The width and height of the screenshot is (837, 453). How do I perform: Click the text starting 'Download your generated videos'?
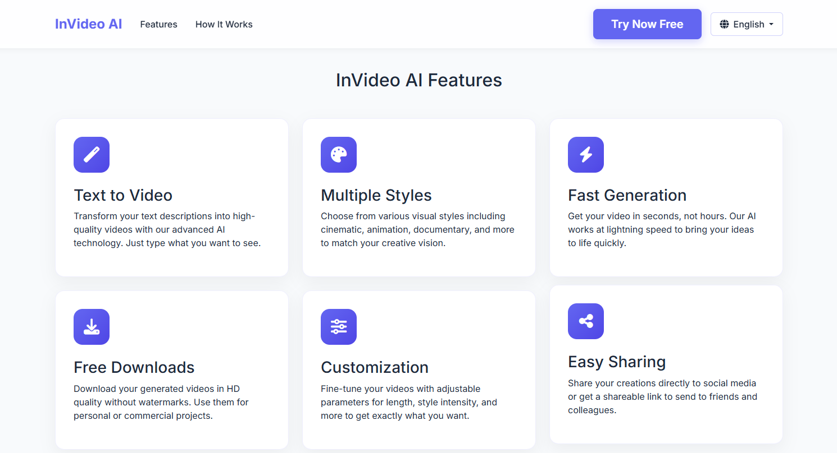161,402
